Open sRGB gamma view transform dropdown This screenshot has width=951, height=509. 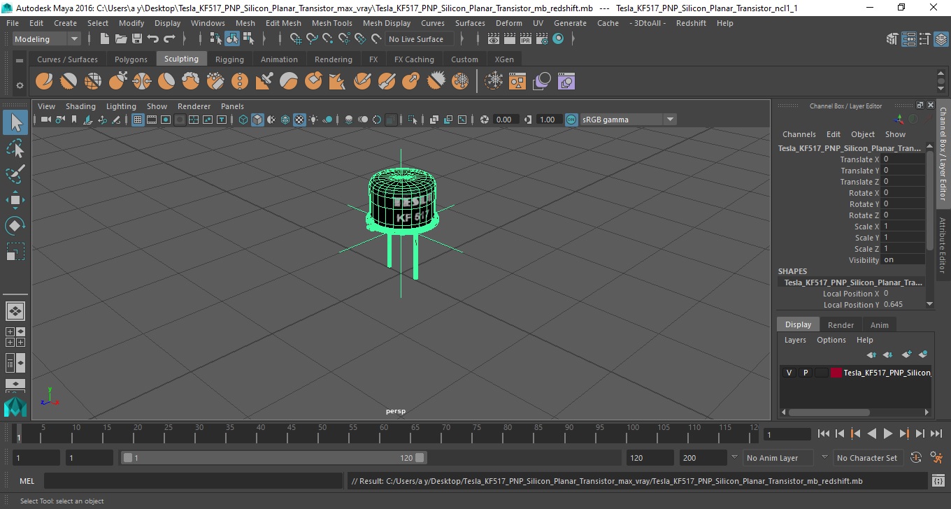click(628, 120)
